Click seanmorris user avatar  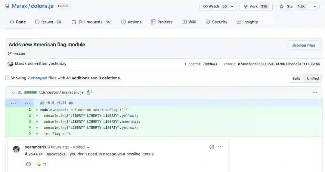[x=17, y=149]
